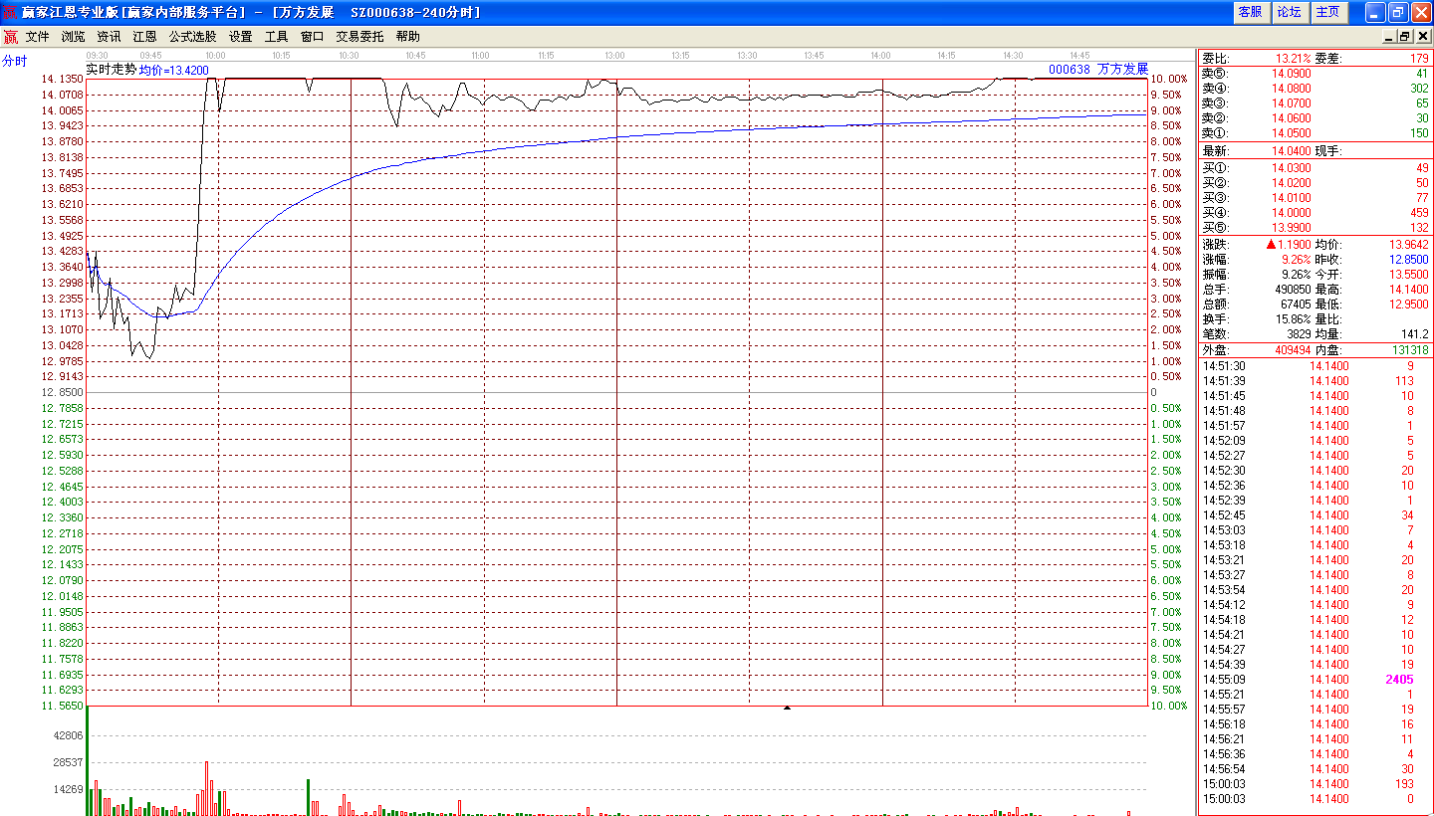Click the 实时走势 chart title
Image resolution: width=1434 pixels, height=816 pixels.
click(x=111, y=70)
